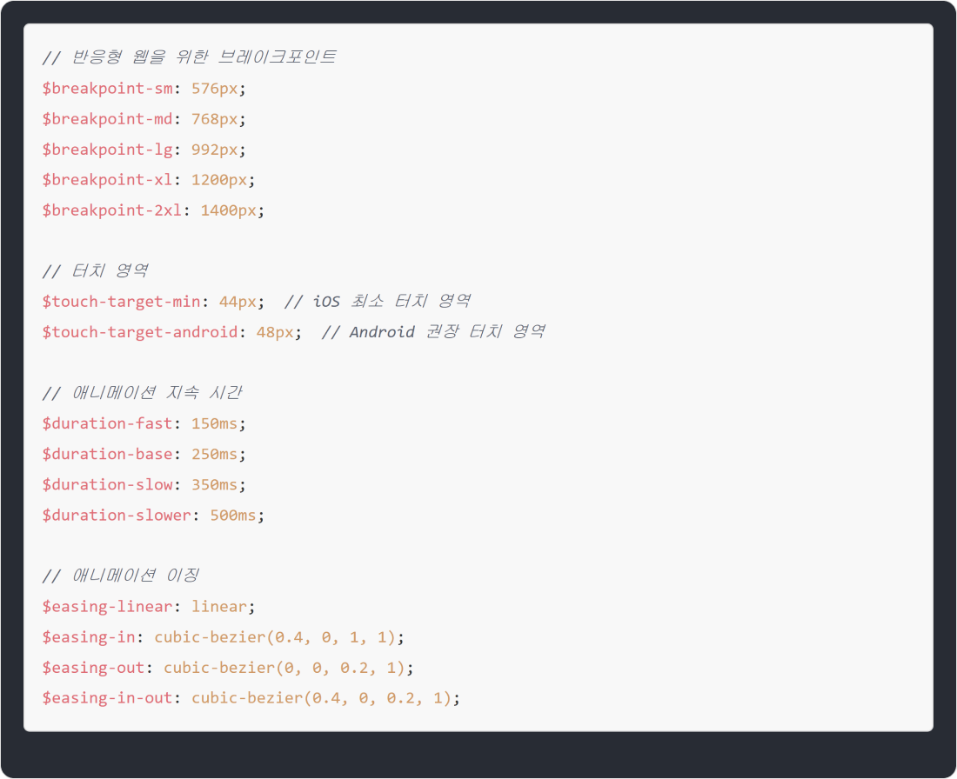This screenshot has width=957, height=779.
Task: Click the $breakpoint-2xl variable name
Action: pos(112,210)
